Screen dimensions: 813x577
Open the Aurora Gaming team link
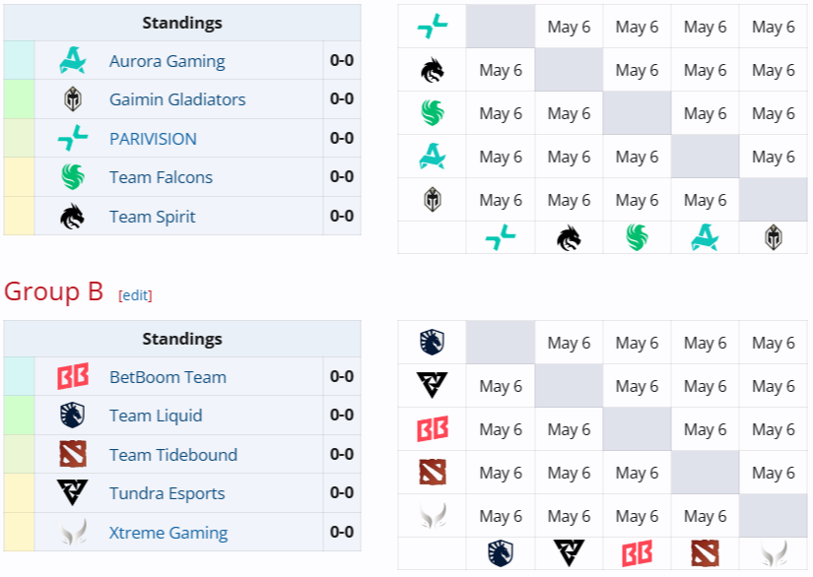(x=167, y=61)
